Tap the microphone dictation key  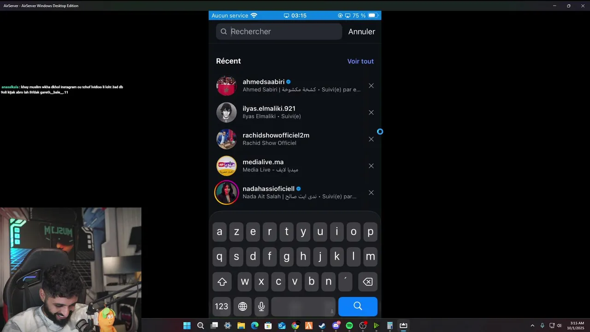261,306
